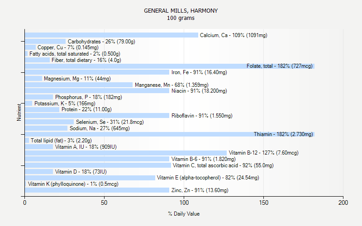Click the Calcium, Ca - 109% label
The height and width of the screenshot is (226, 362).
point(233,35)
